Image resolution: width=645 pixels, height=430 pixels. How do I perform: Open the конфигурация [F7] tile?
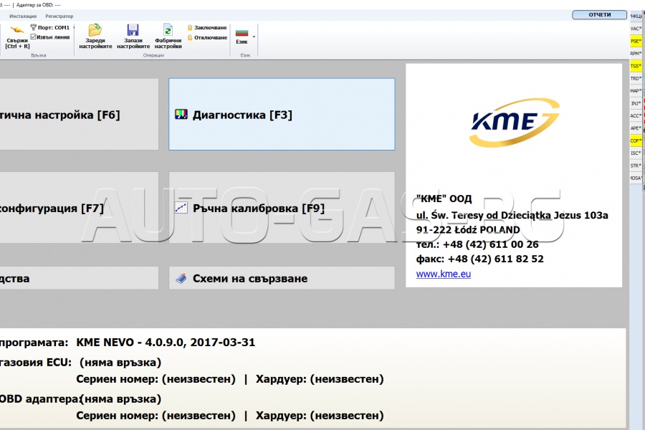79,208
